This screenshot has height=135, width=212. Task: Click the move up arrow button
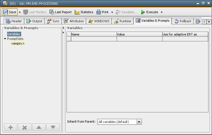[39, 127]
